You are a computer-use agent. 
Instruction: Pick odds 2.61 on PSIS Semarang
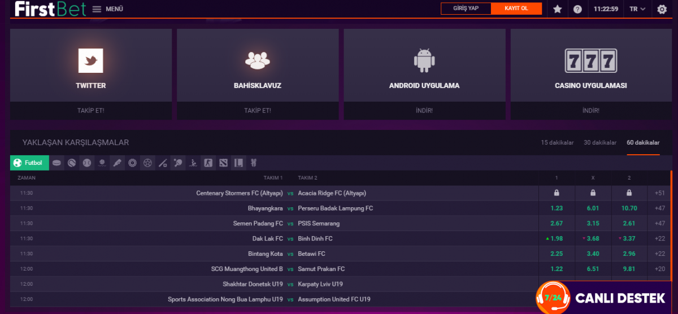tap(629, 224)
